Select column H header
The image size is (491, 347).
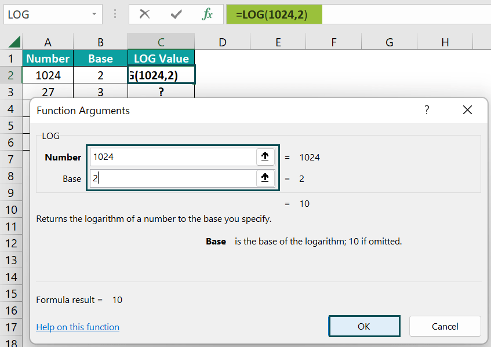pos(445,41)
